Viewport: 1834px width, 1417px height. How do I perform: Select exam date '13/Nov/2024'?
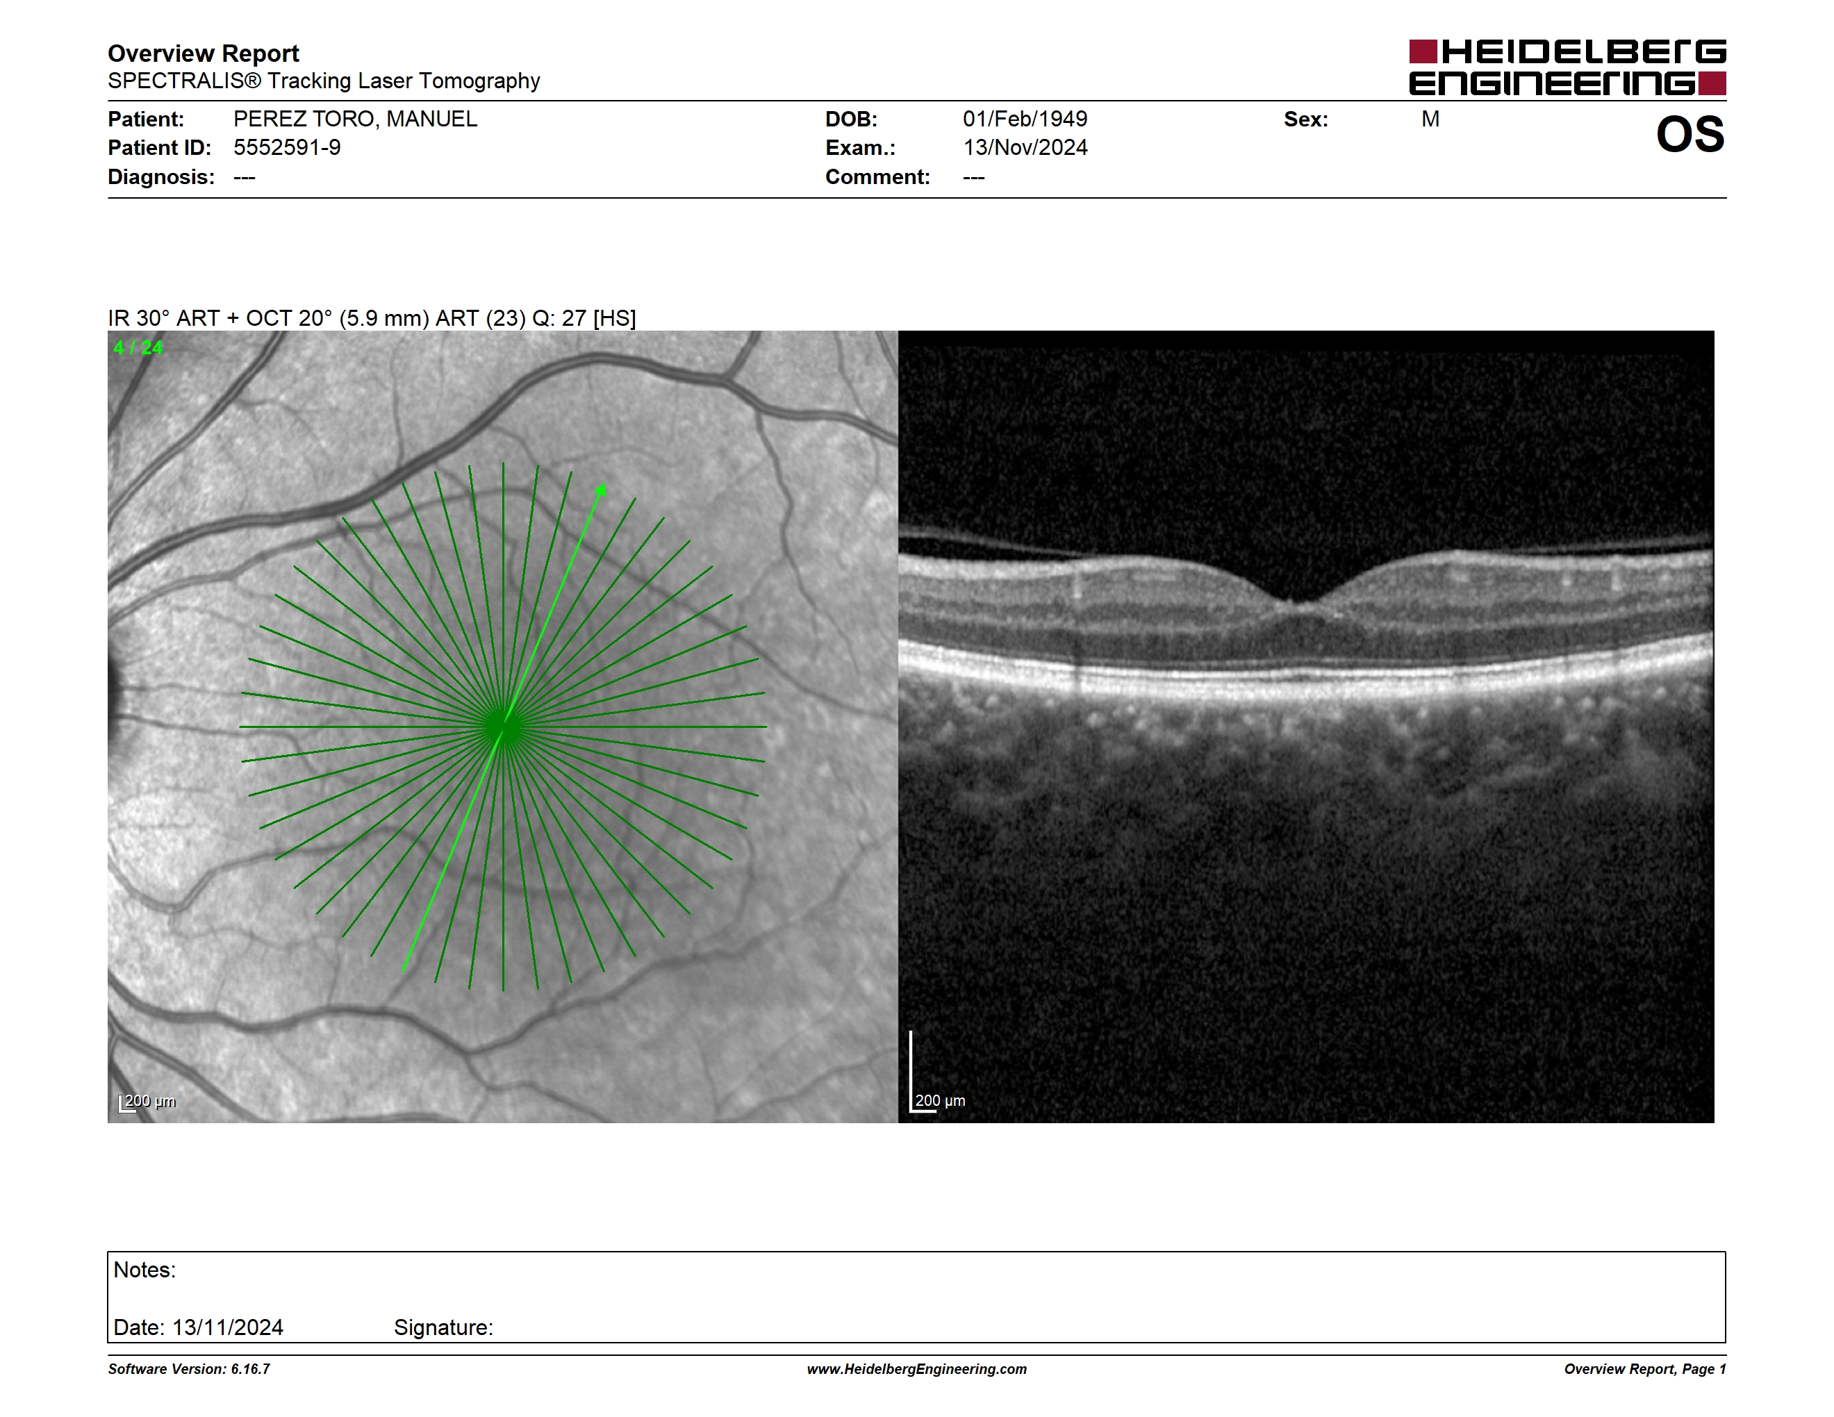(1025, 148)
